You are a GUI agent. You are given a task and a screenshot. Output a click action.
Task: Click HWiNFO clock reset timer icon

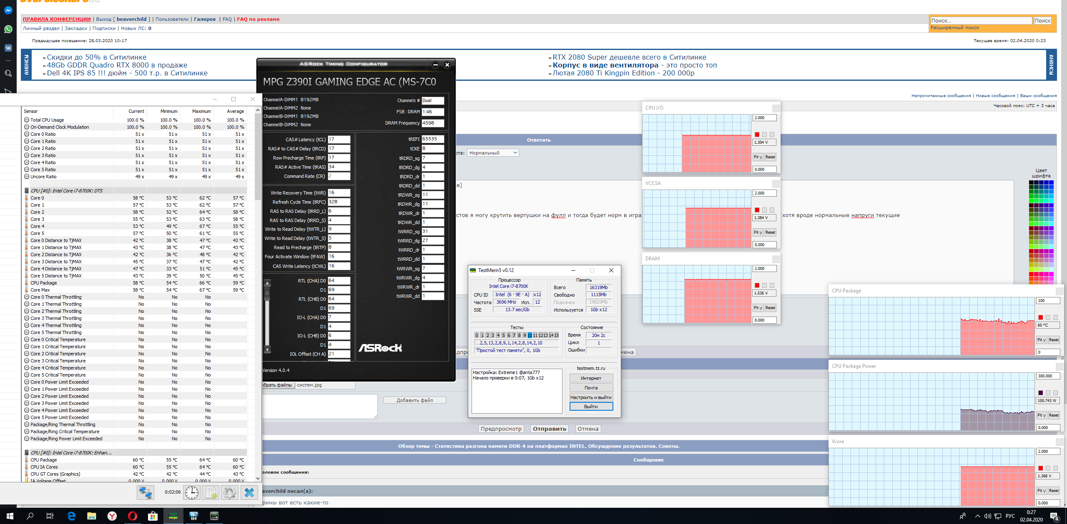click(192, 492)
